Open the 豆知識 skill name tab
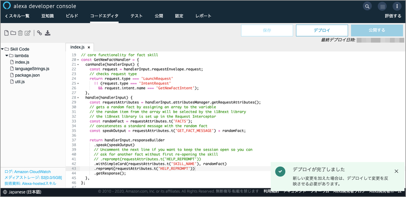406x197 pixels. pos(47,16)
